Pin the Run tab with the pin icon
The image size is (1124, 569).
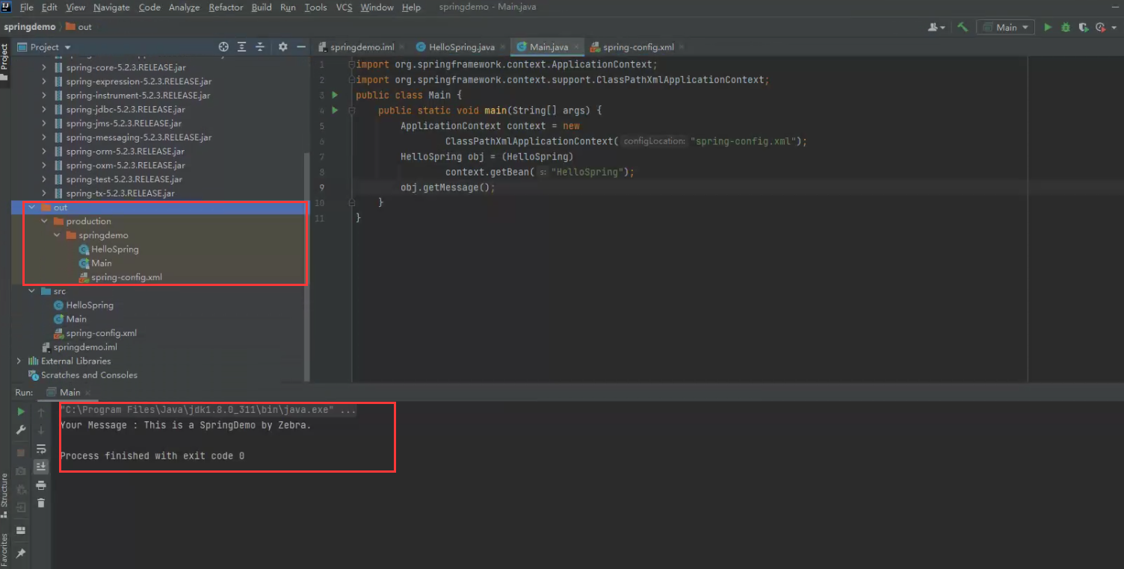click(21, 553)
